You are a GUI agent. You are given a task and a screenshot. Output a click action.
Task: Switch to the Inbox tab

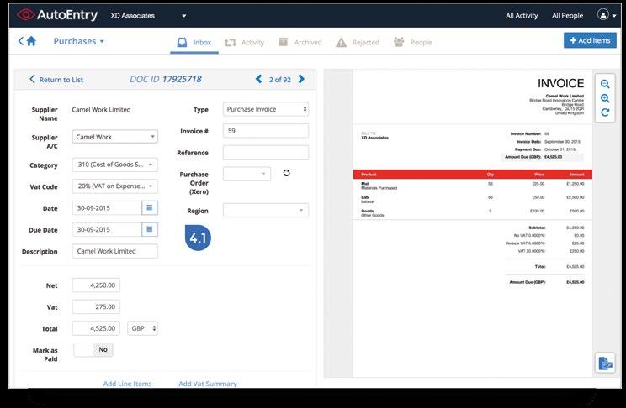[x=194, y=42]
